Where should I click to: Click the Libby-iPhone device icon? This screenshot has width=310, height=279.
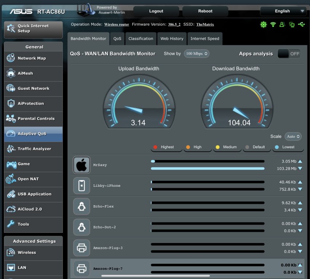tap(82, 186)
